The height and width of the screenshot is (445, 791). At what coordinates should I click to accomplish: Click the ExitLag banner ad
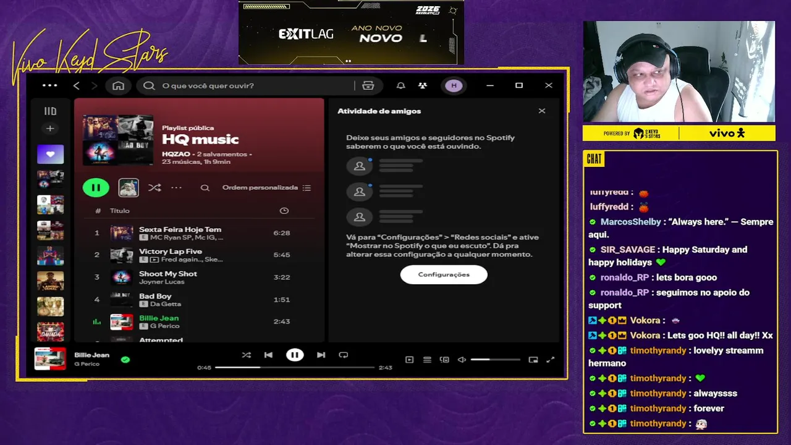coord(351,33)
